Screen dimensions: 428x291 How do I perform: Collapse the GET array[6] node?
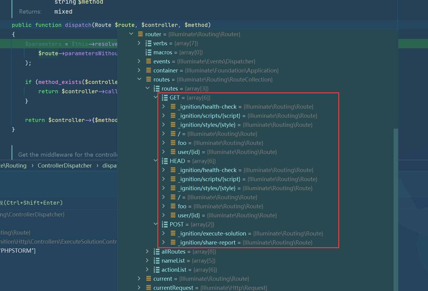[156, 97]
